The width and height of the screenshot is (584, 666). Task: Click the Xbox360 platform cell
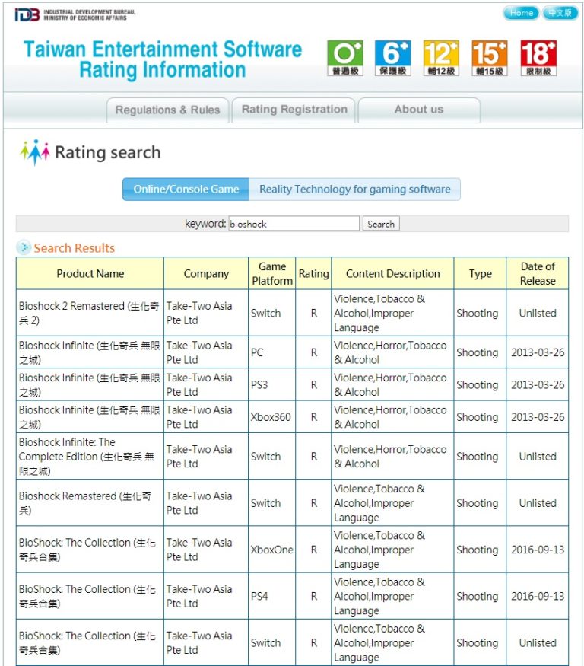(x=271, y=417)
